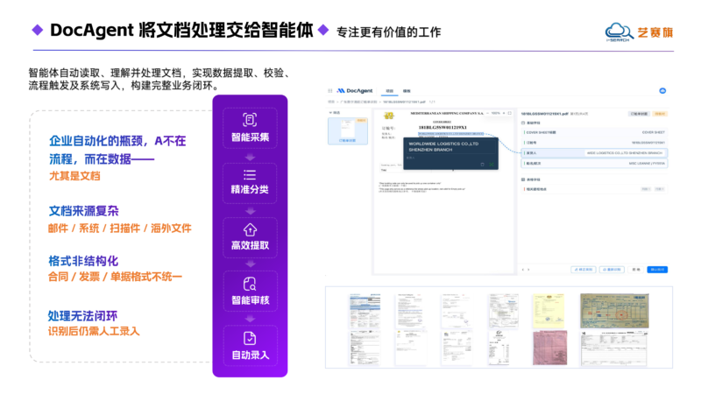Screen dimensions: 701x394
Task: Switch to the inactive tab beside the underlined one
Action: (407, 91)
